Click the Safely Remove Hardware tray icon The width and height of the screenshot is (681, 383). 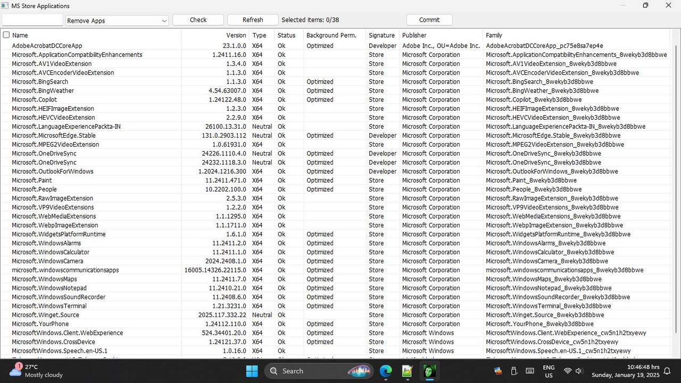click(x=514, y=371)
